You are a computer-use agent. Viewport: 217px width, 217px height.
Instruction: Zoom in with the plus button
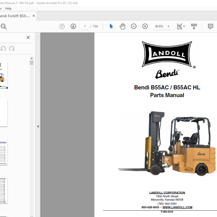(x=145, y=26)
